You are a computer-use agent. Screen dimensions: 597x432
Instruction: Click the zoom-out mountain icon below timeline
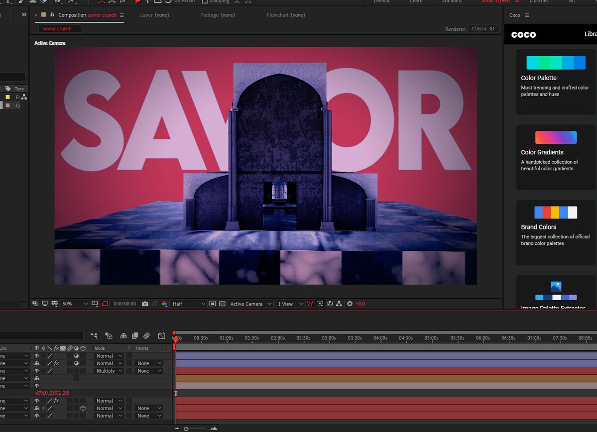pos(177,428)
